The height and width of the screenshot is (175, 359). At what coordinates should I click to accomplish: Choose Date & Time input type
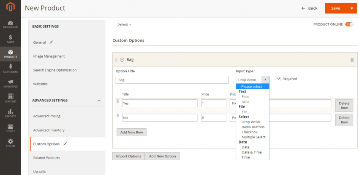coord(253,152)
